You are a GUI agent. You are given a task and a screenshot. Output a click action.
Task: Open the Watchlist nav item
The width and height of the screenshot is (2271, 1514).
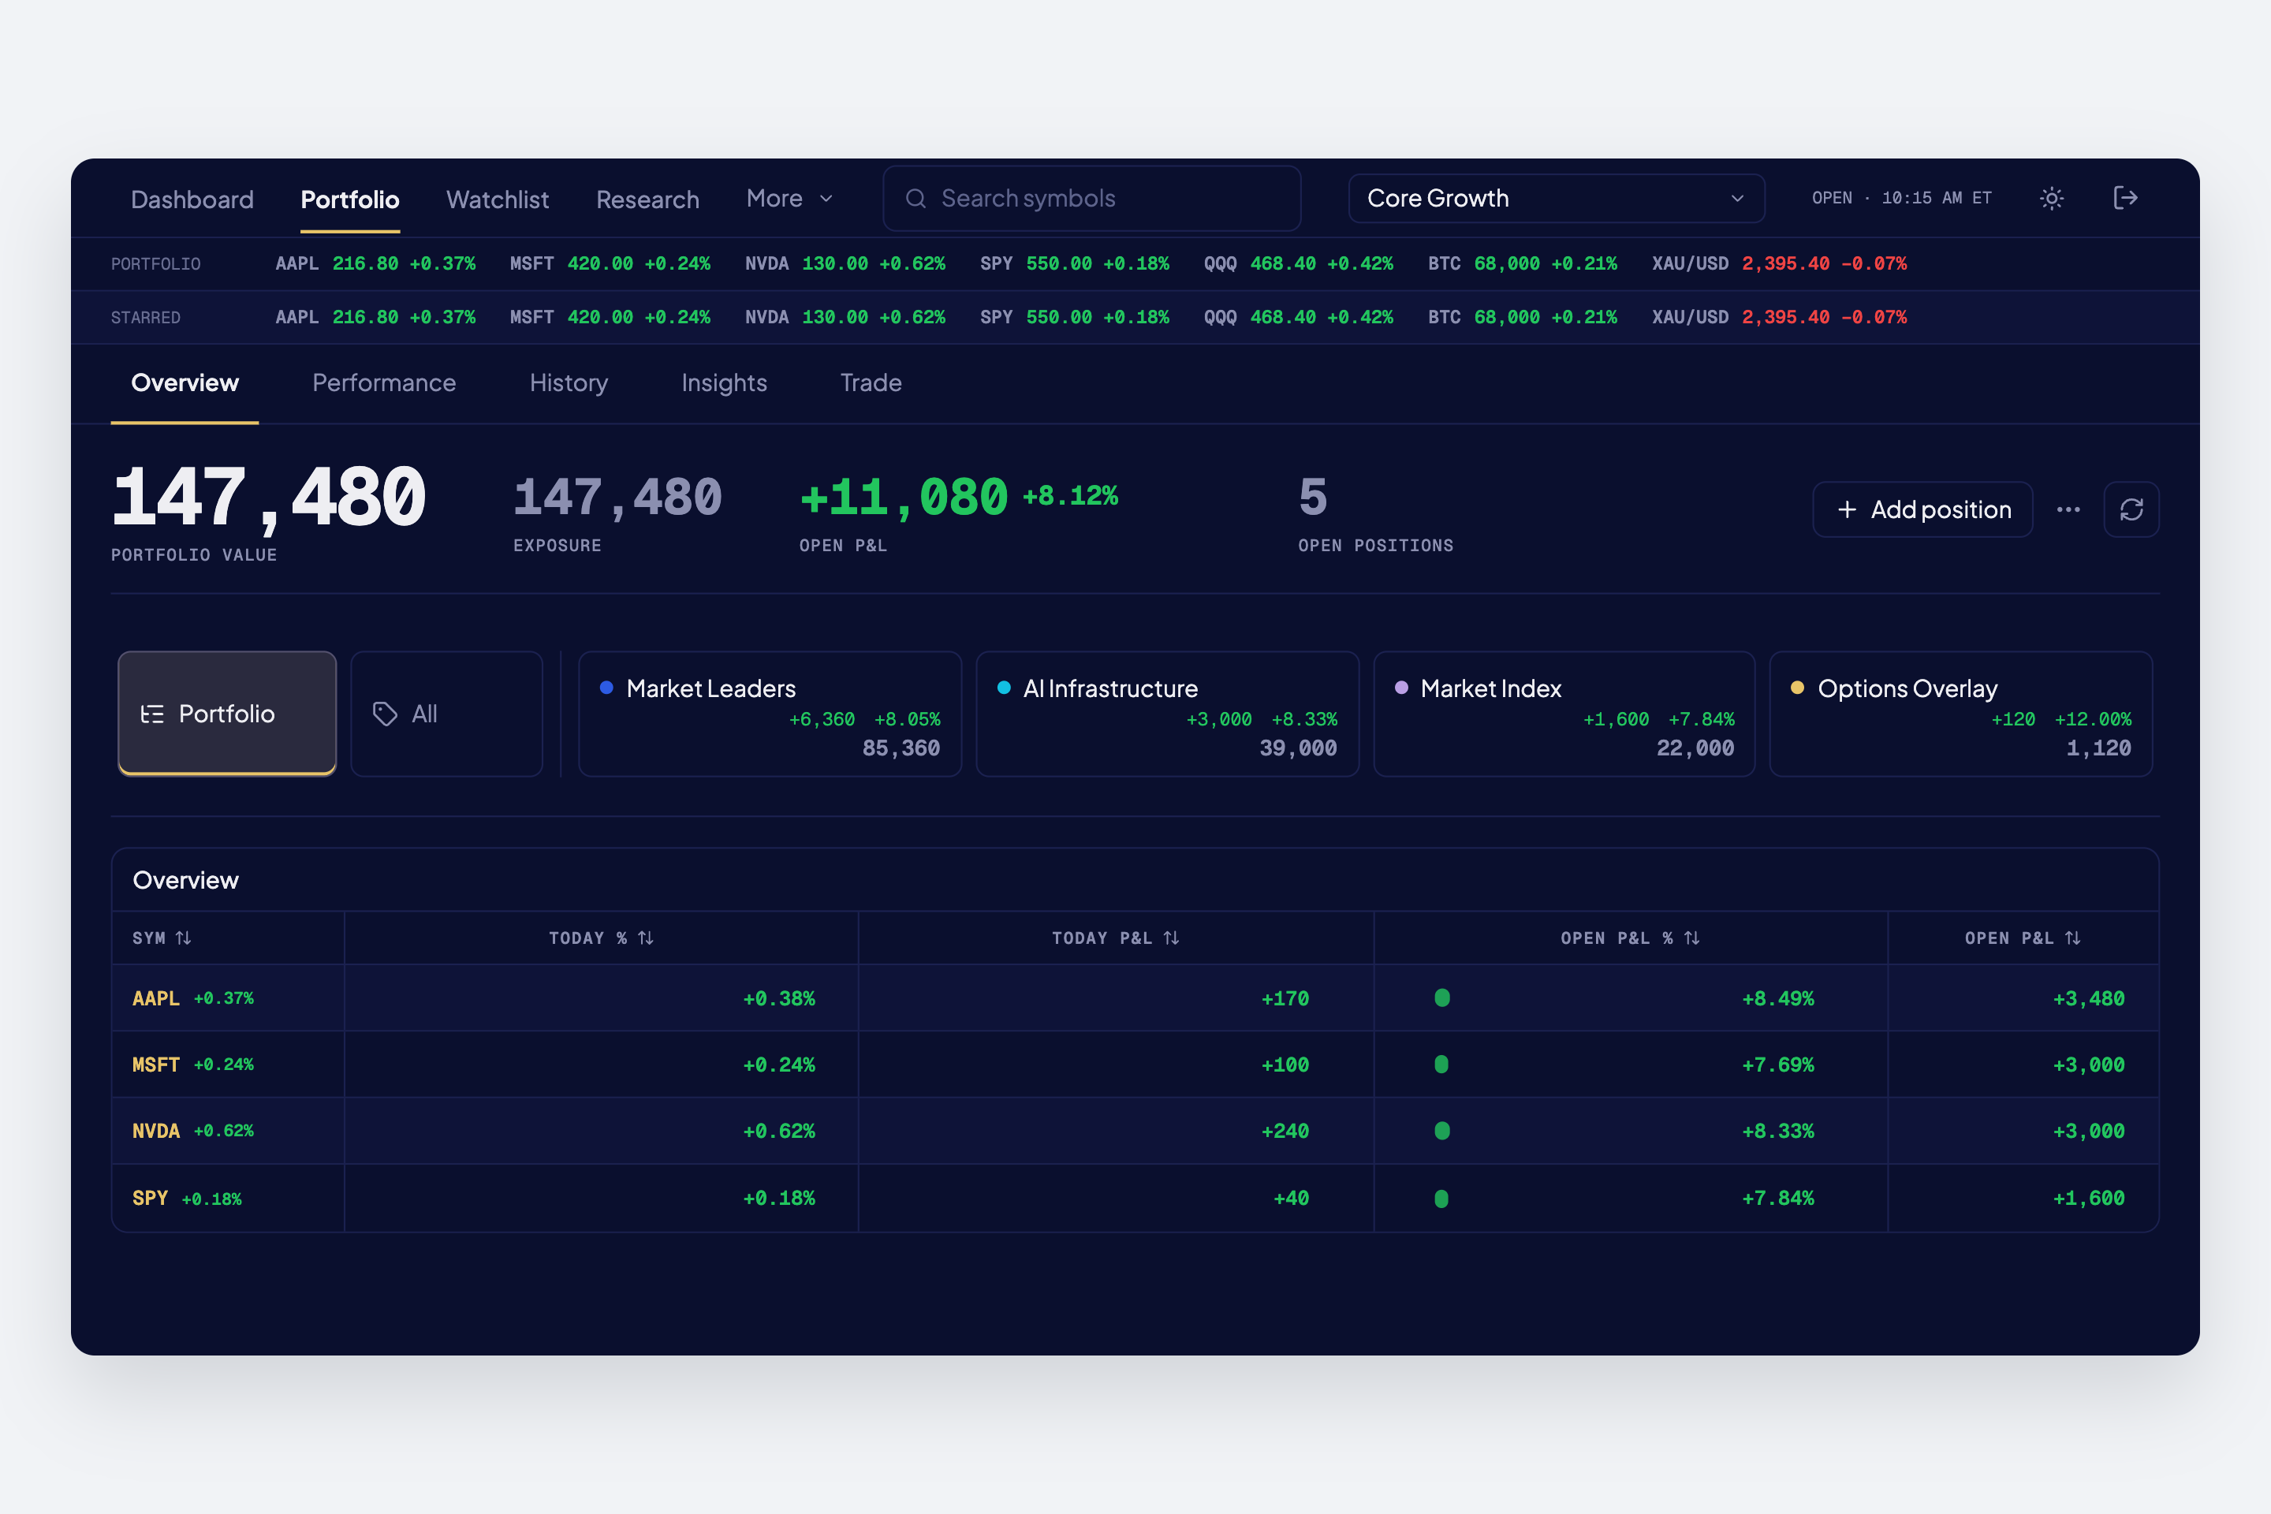[x=498, y=199]
